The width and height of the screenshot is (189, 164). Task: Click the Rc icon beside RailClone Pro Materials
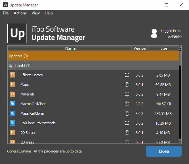[x=12, y=123]
